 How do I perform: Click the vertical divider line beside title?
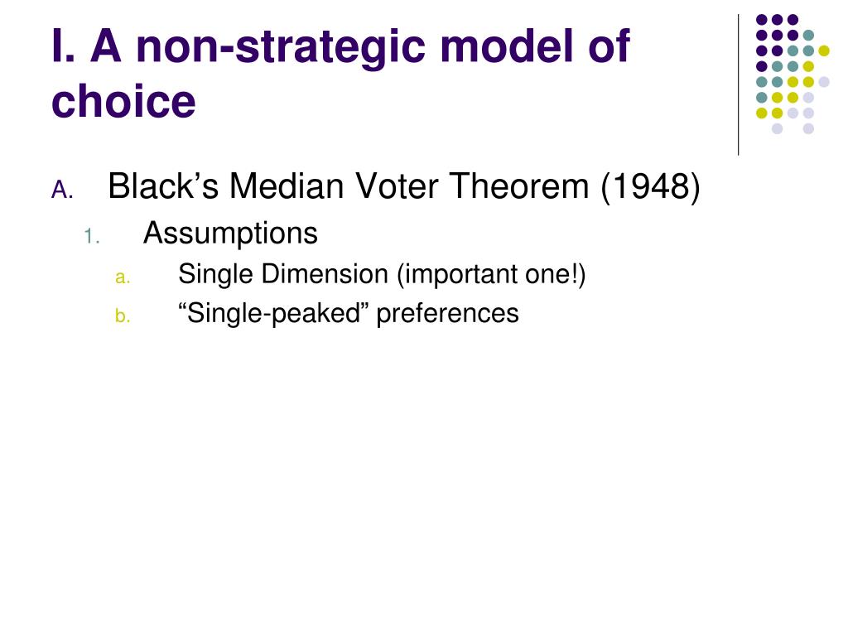coord(738,85)
